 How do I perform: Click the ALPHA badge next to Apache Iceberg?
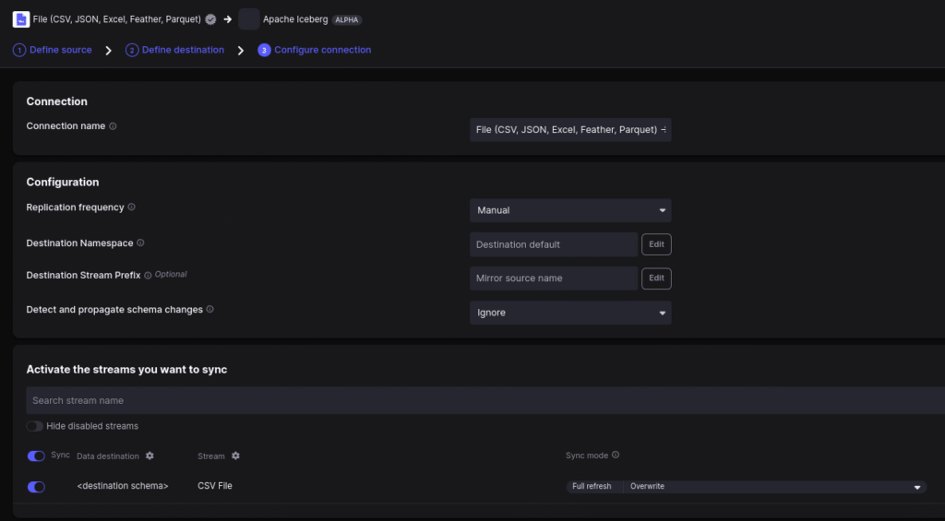347,20
